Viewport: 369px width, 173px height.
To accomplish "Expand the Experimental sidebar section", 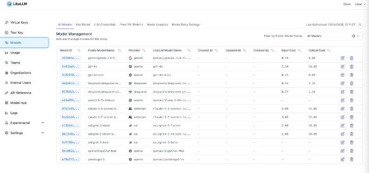I will click(42, 123).
